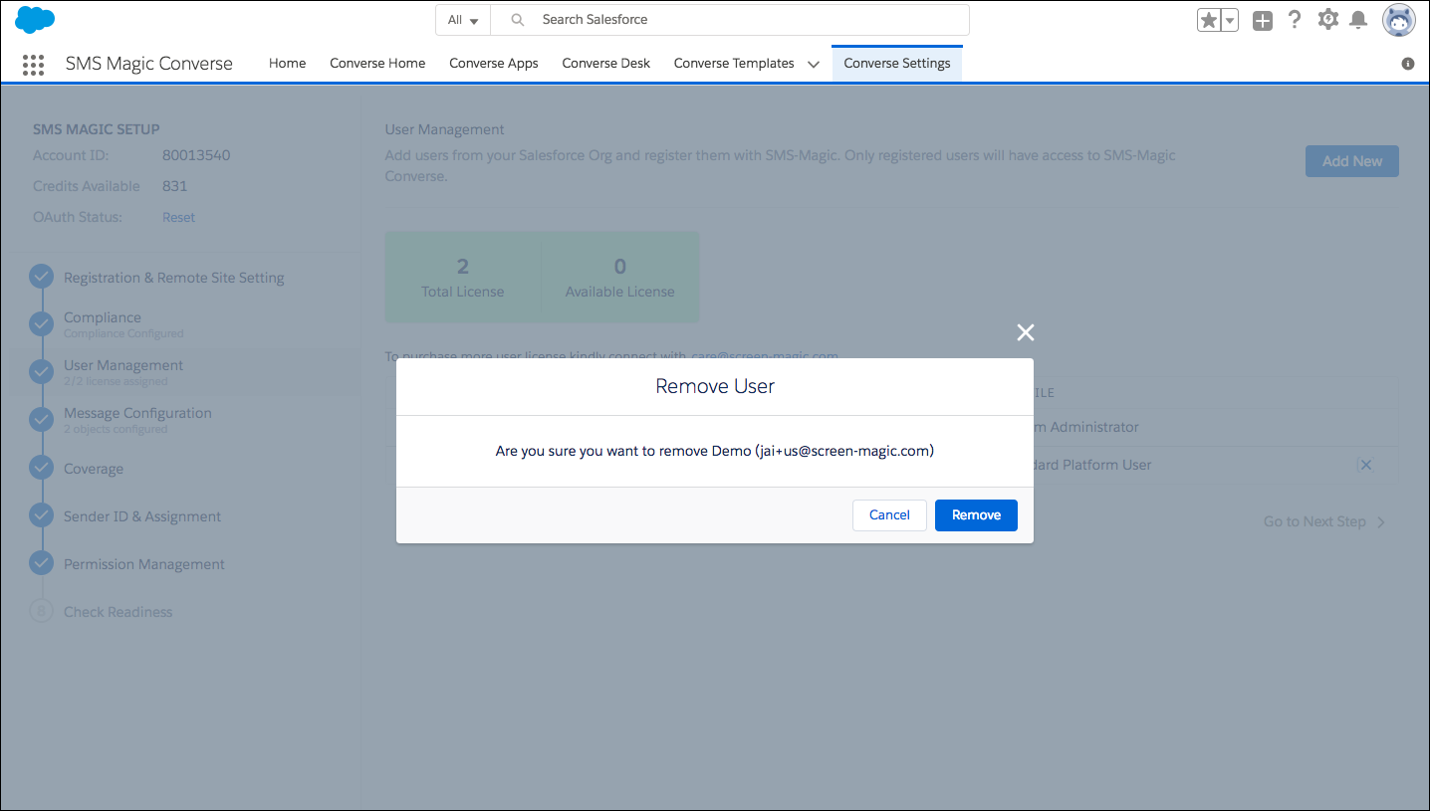
Task: Click the Coverage step checkmark icon
Action: (41, 467)
